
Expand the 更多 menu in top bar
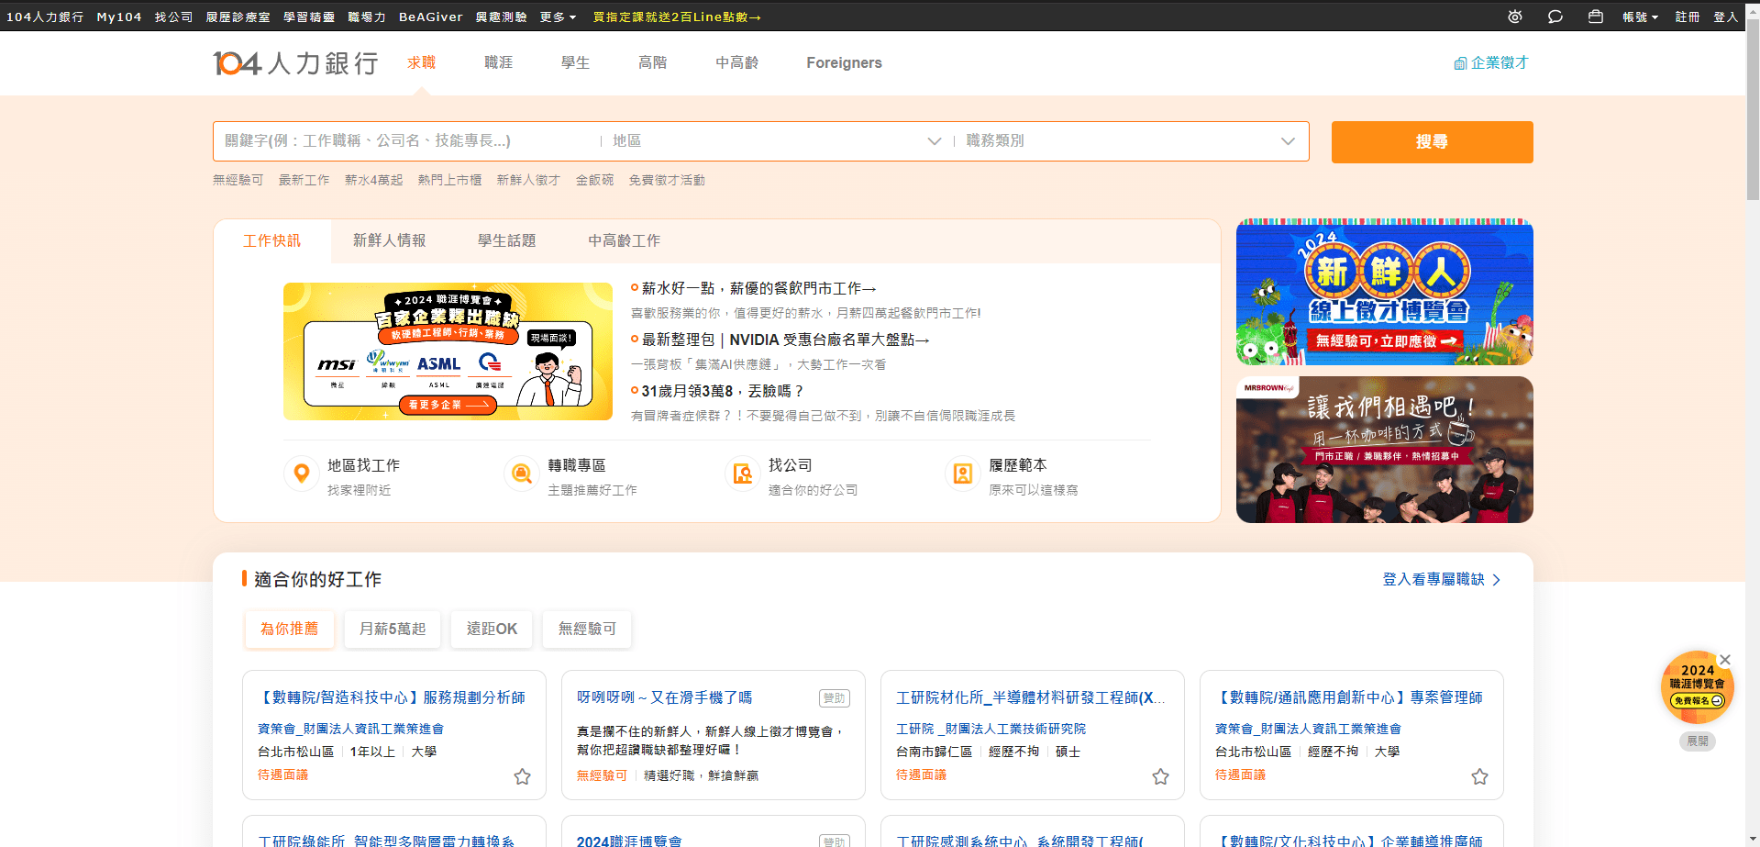(558, 17)
